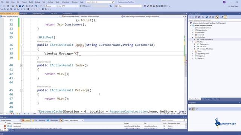Switch to the Customer.cs editor tab
This screenshot has width=241, height=135.
pyautogui.click(x=68, y=13)
